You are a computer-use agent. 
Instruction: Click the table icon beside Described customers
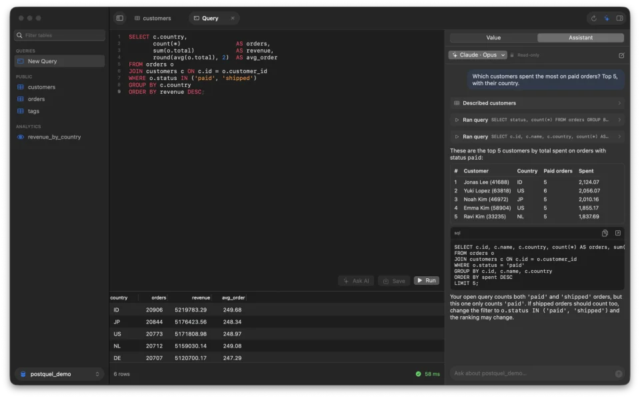pyautogui.click(x=457, y=103)
